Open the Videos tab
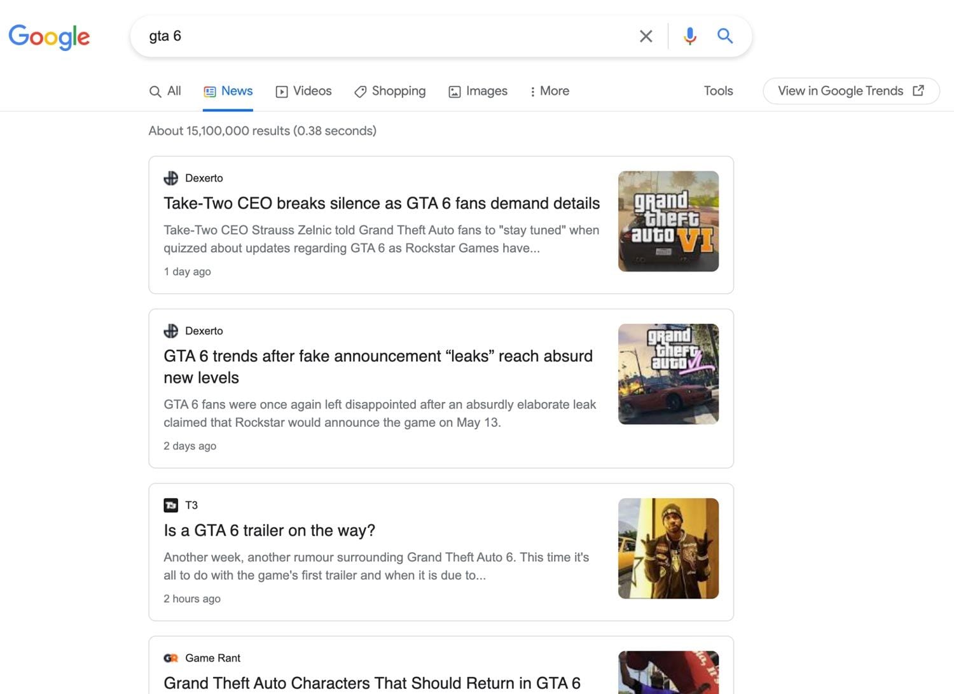The width and height of the screenshot is (954, 694). 303,91
